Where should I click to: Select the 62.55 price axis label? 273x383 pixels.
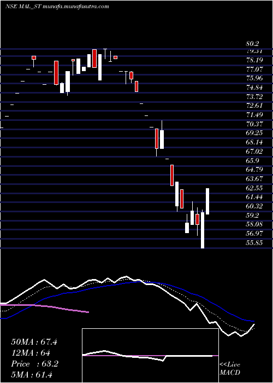(x=255, y=188)
